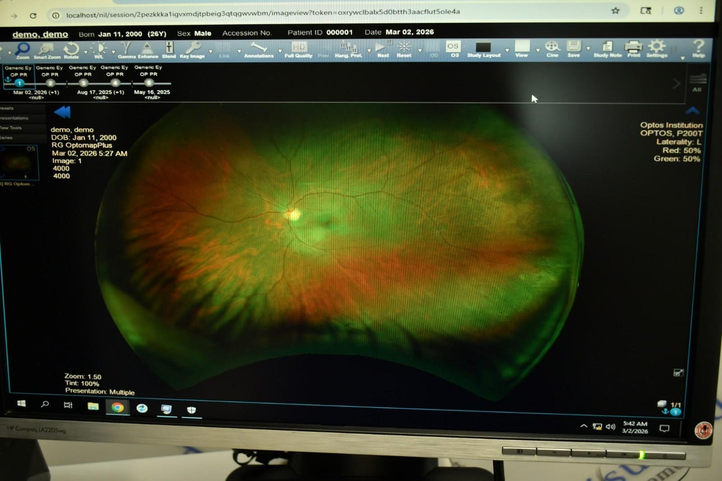Click the blue double-left arrows
Screen dimensions: 722x481
[62, 112]
